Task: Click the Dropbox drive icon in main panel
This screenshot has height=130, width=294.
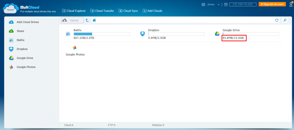Action: click(x=142, y=34)
